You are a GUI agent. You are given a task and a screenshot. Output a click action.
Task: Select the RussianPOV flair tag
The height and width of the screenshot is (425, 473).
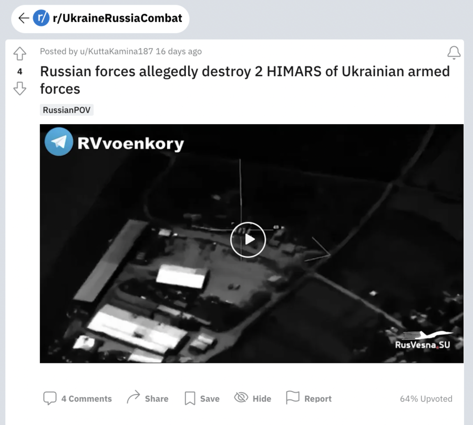pyautogui.click(x=67, y=110)
